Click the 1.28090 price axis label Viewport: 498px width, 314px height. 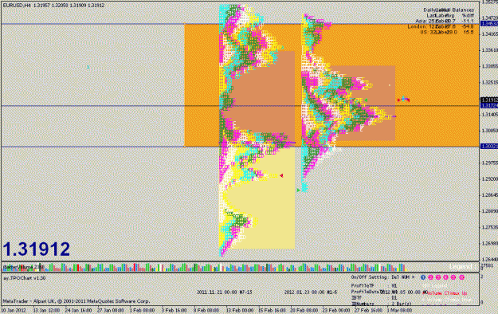[x=489, y=211]
